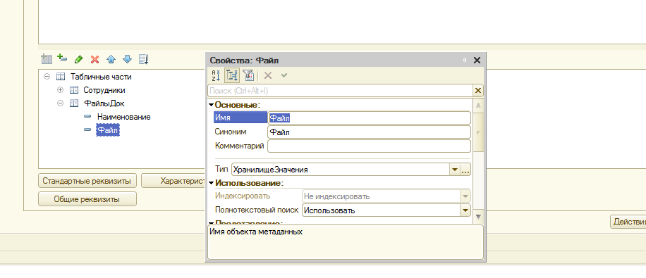Image resolution: width=646 pixels, height=278 pixels.
Task: Click the properties scrollbar up arrow
Action: (478, 106)
